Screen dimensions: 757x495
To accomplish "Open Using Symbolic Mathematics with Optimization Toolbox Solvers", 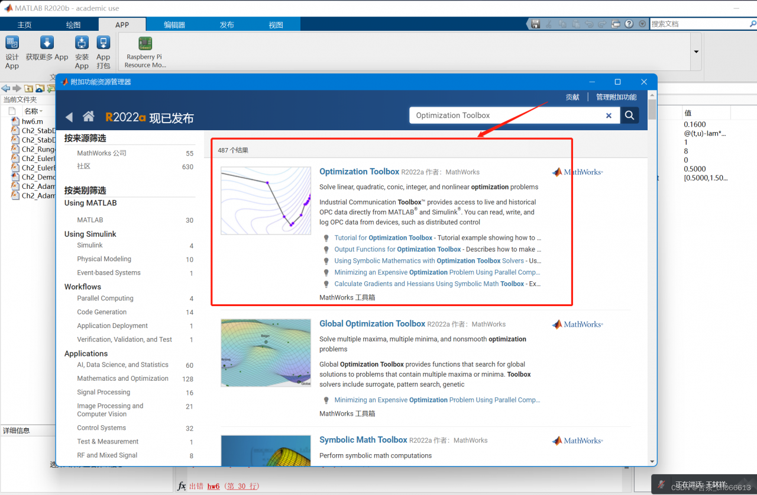I will coord(429,261).
